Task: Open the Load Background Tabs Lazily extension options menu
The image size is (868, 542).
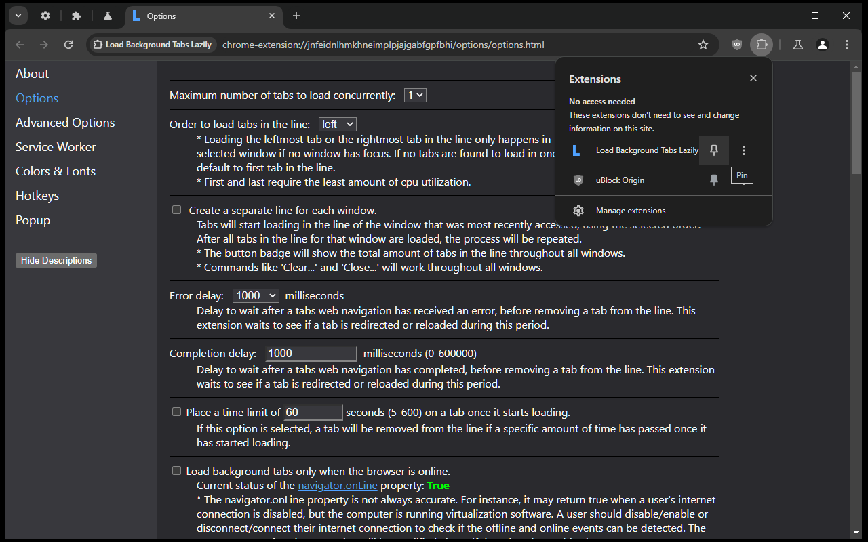Action: pos(744,150)
